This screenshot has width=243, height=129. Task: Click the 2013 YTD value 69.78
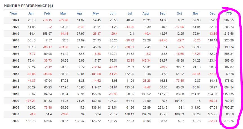[x=230, y=74]
